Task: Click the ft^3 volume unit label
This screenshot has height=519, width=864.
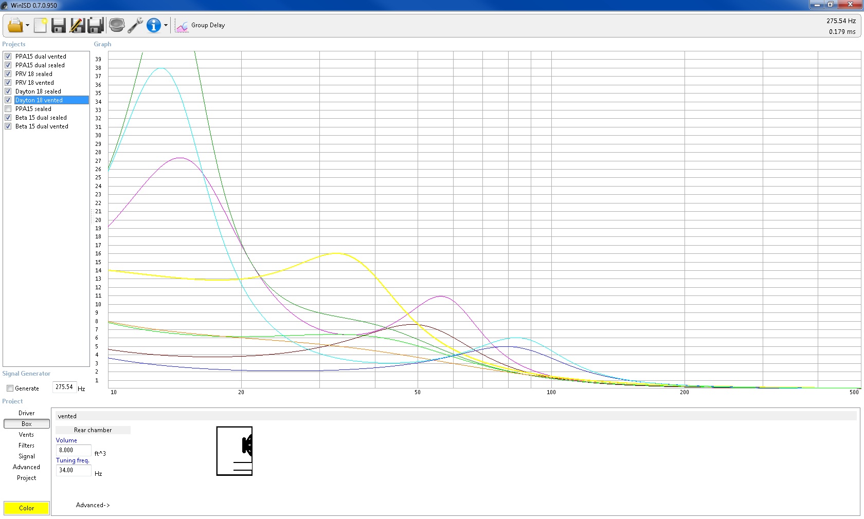Action: [100, 454]
